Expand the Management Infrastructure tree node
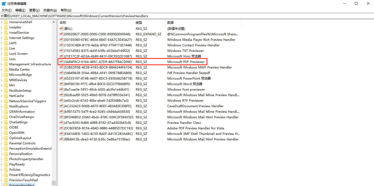Image resolution: width=374 pixels, height=186 pixels. point(2,64)
